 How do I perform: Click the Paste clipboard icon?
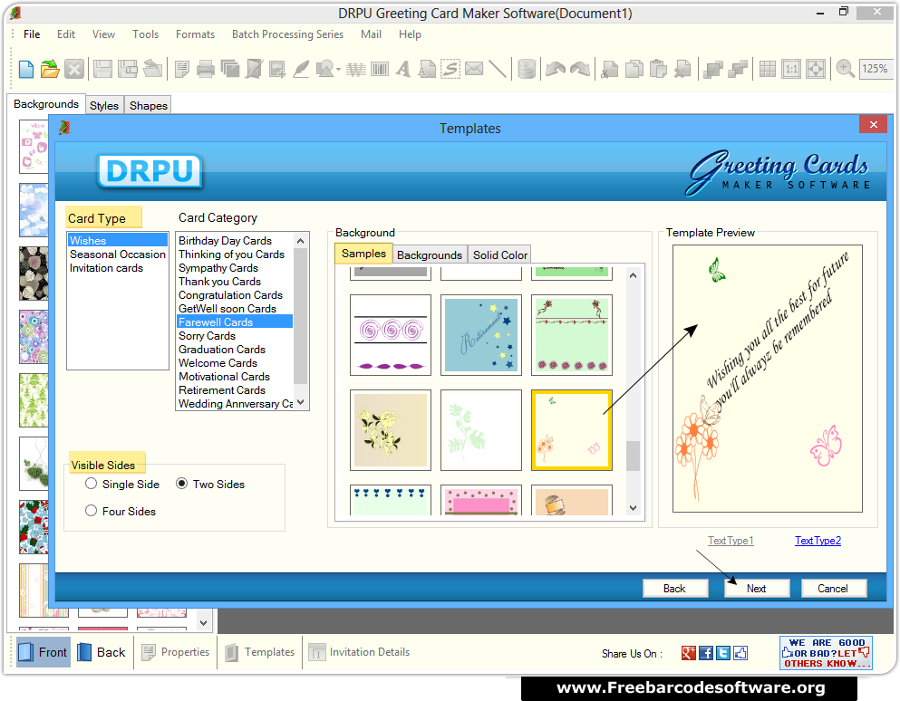(658, 70)
